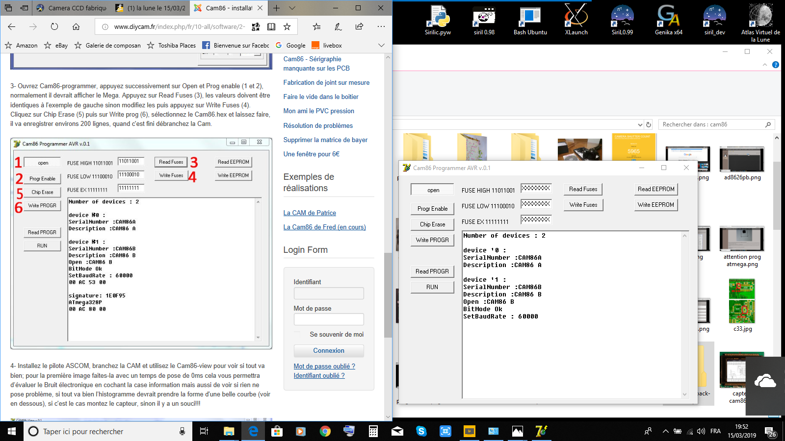
Task: Go to the Edge home page
Action: pyautogui.click(x=76, y=26)
